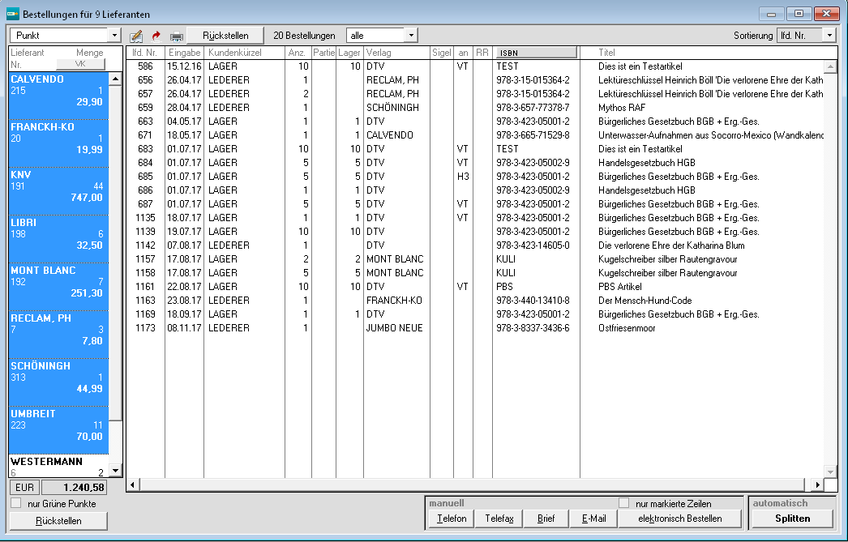Select supplier MONT BLANC in the supplier list

58,287
